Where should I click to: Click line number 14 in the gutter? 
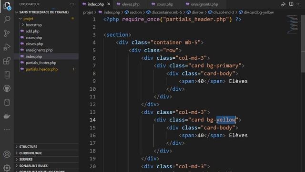tap(93, 120)
